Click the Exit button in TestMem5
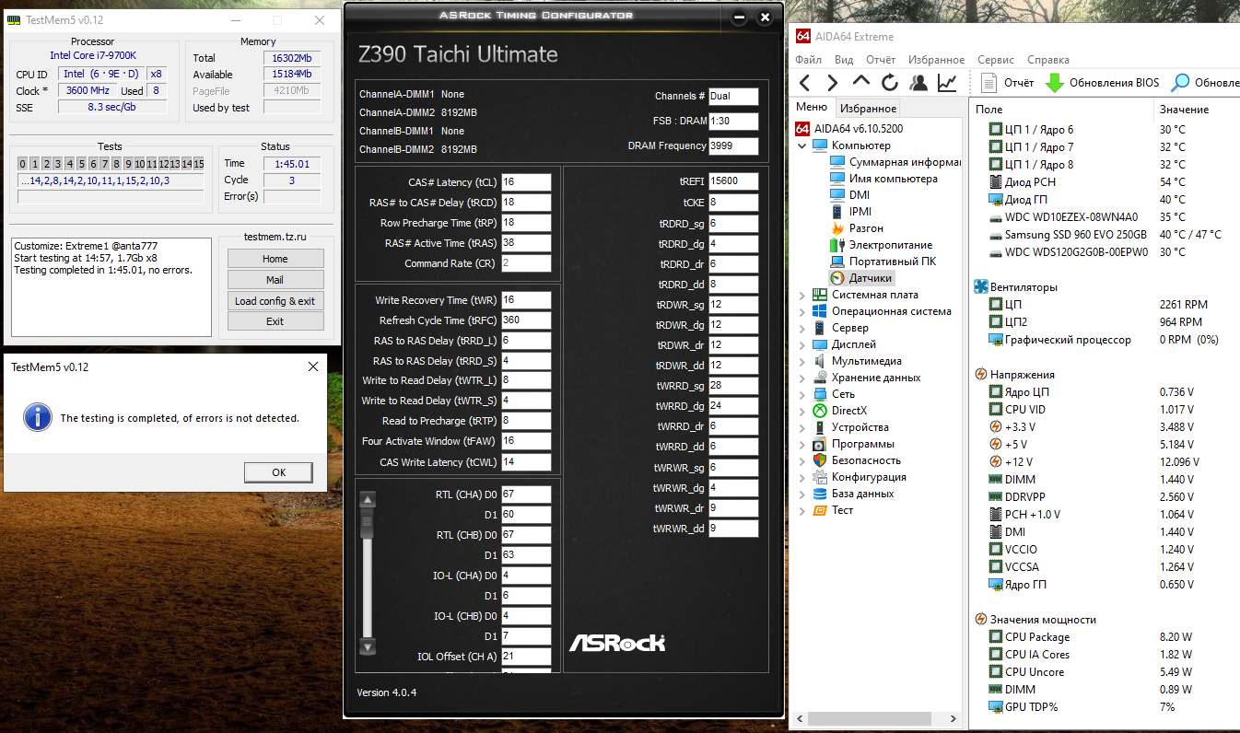Image resolution: width=1240 pixels, height=733 pixels. [x=275, y=321]
